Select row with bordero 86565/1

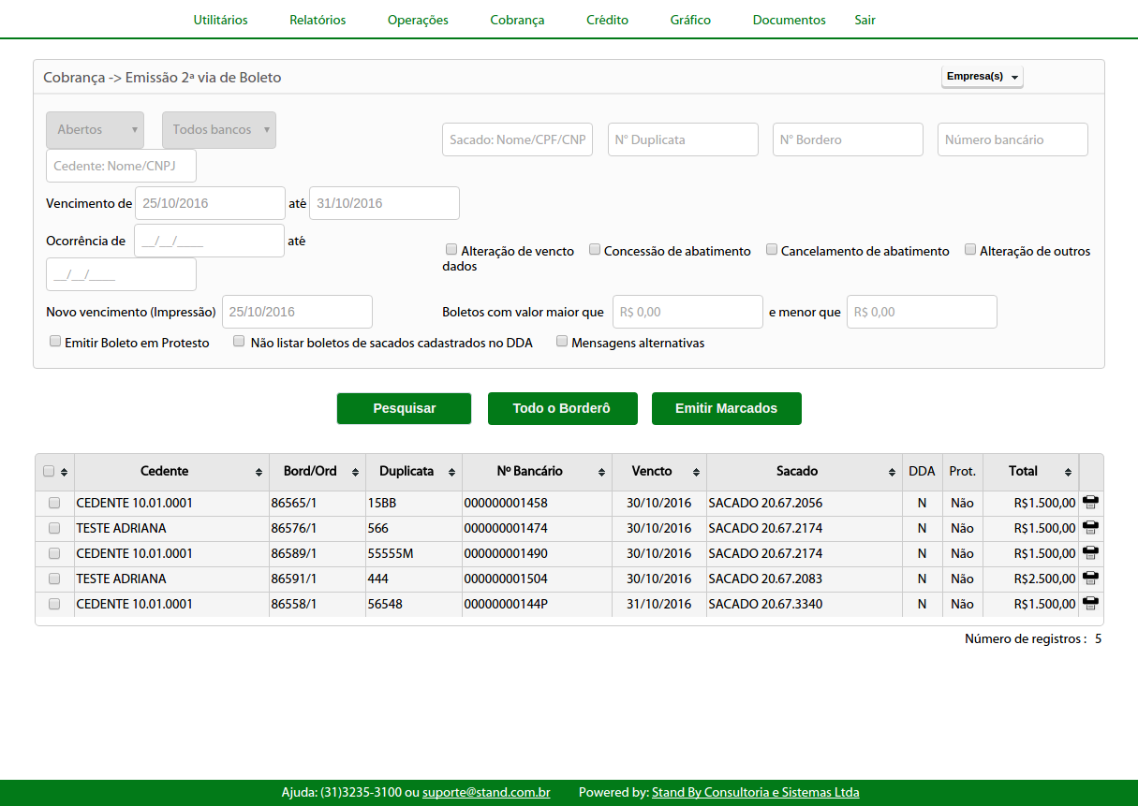pyautogui.click(x=54, y=503)
